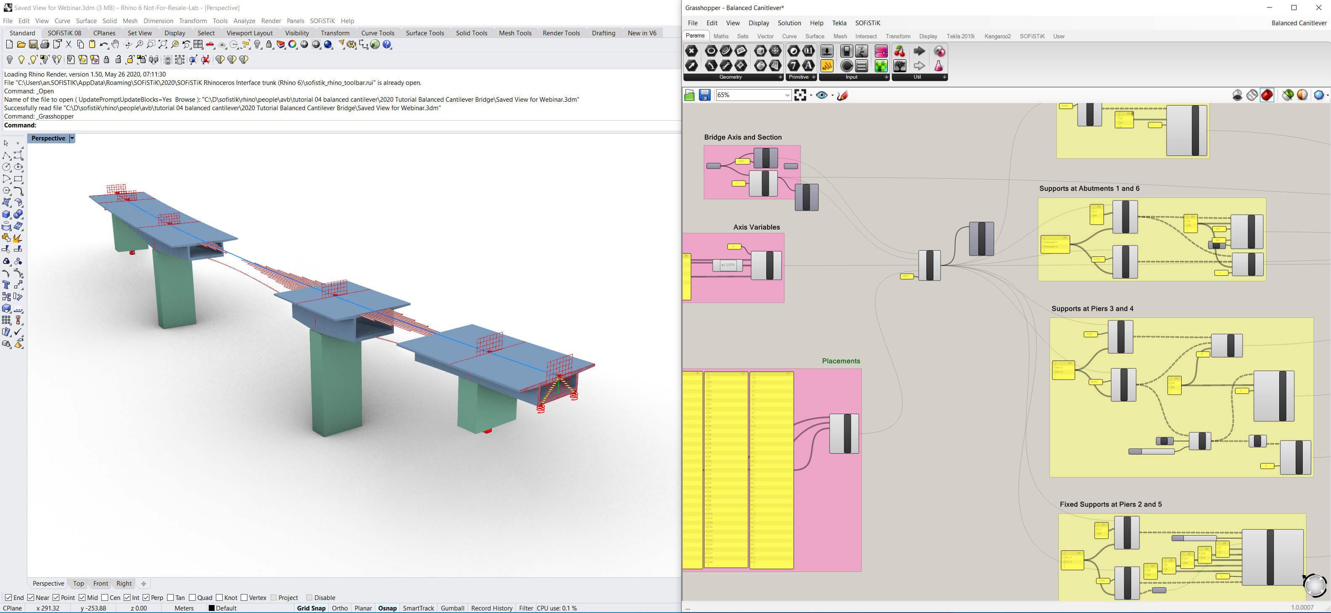
Task: Toggle Grid Snap in the status bar
Action: (311, 608)
